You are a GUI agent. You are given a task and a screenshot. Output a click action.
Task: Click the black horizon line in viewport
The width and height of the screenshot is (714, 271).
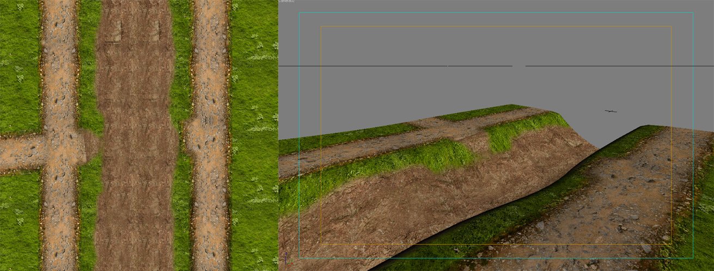coord(381,66)
